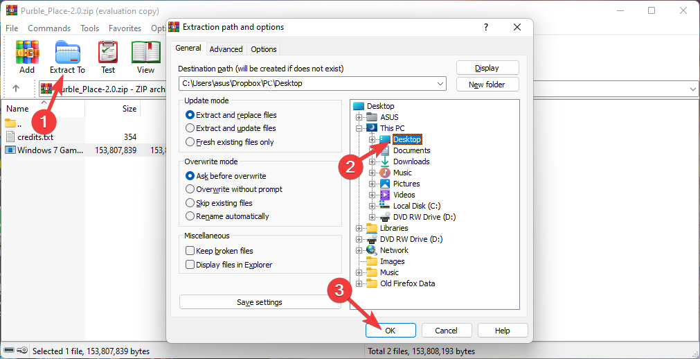Viewport: 700px width, 359px height.
Task: Click the View toolbar icon
Action: [145, 53]
